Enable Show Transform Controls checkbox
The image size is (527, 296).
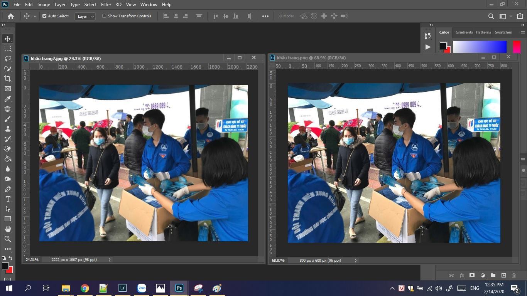pos(104,16)
